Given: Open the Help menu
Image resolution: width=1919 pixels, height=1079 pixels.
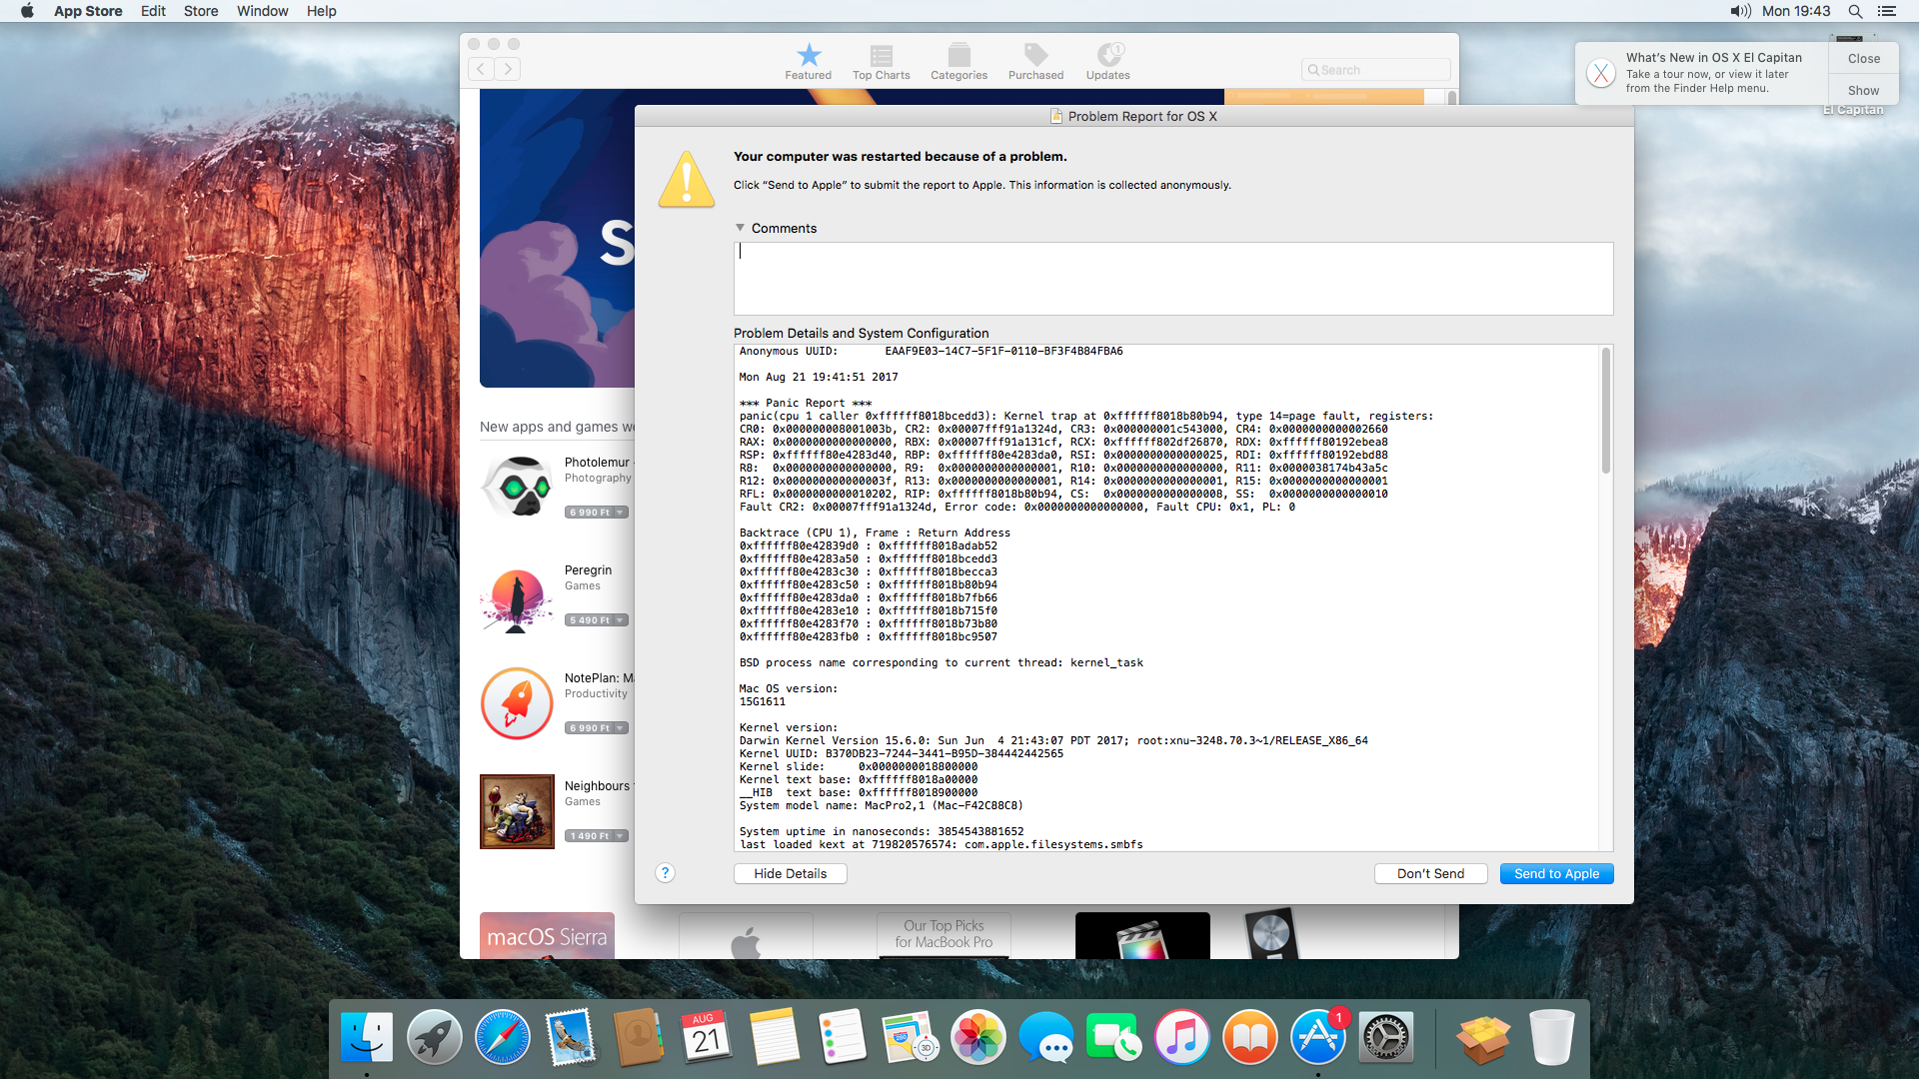Looking at the screenshot, I should click(322, 11).
